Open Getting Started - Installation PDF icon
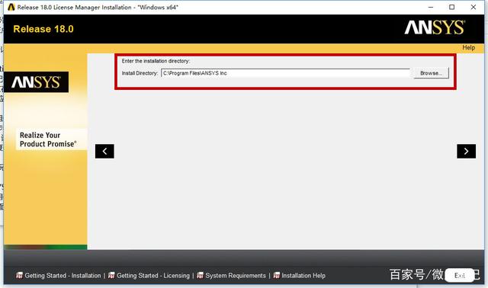Image resolution: width=488 pixels, height=288 pixels. (19, 275)
